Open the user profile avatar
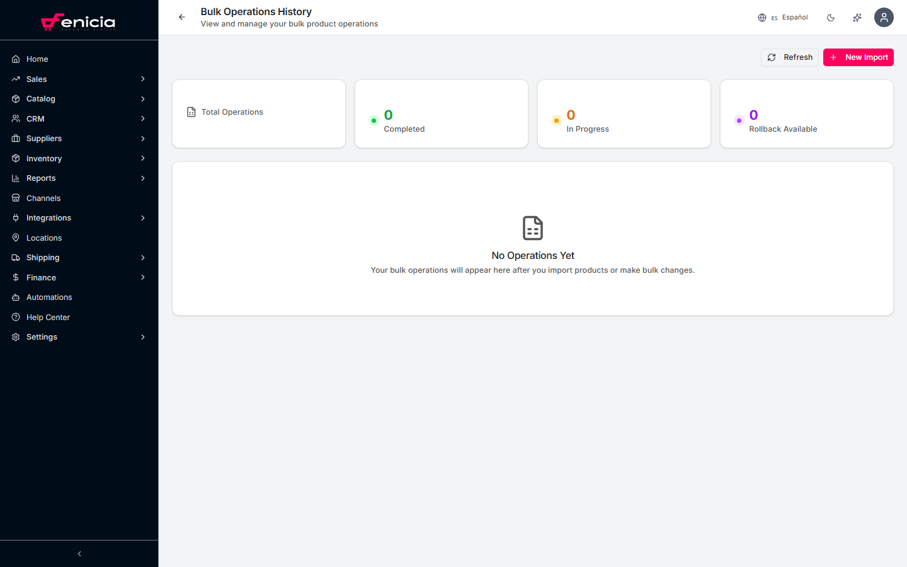The height and width of the screenshot is (567, 907). (x=884, y=18)
